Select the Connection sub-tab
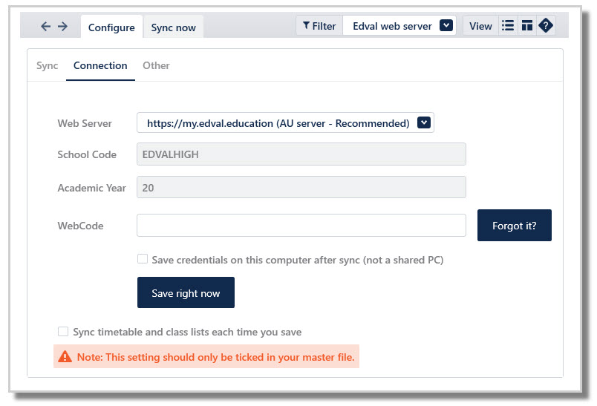The width and height of the screenshot is (597, 406). pos(100,65)
